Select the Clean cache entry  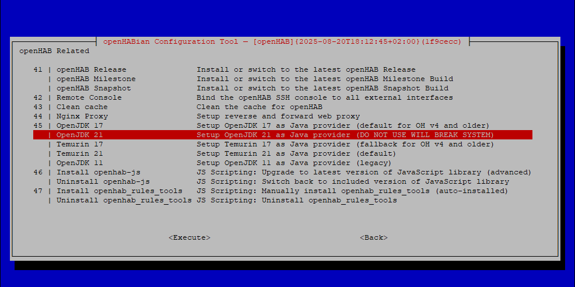coord(282,107)
